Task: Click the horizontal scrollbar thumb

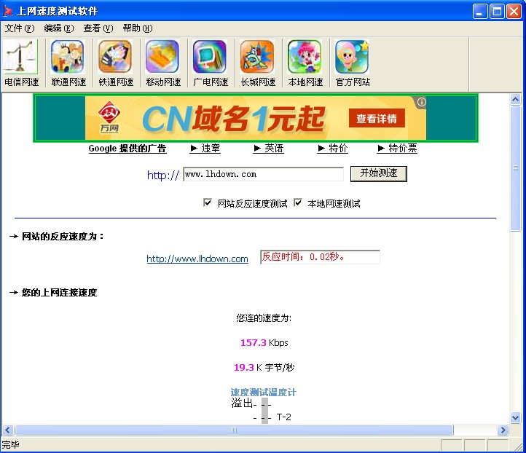Action: tap(234, 430)
